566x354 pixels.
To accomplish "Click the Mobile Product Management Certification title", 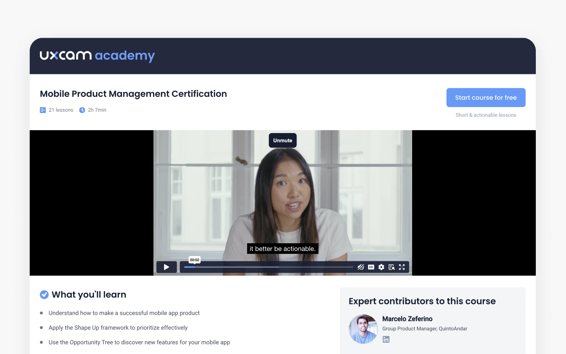I will (x=133, y=94).
